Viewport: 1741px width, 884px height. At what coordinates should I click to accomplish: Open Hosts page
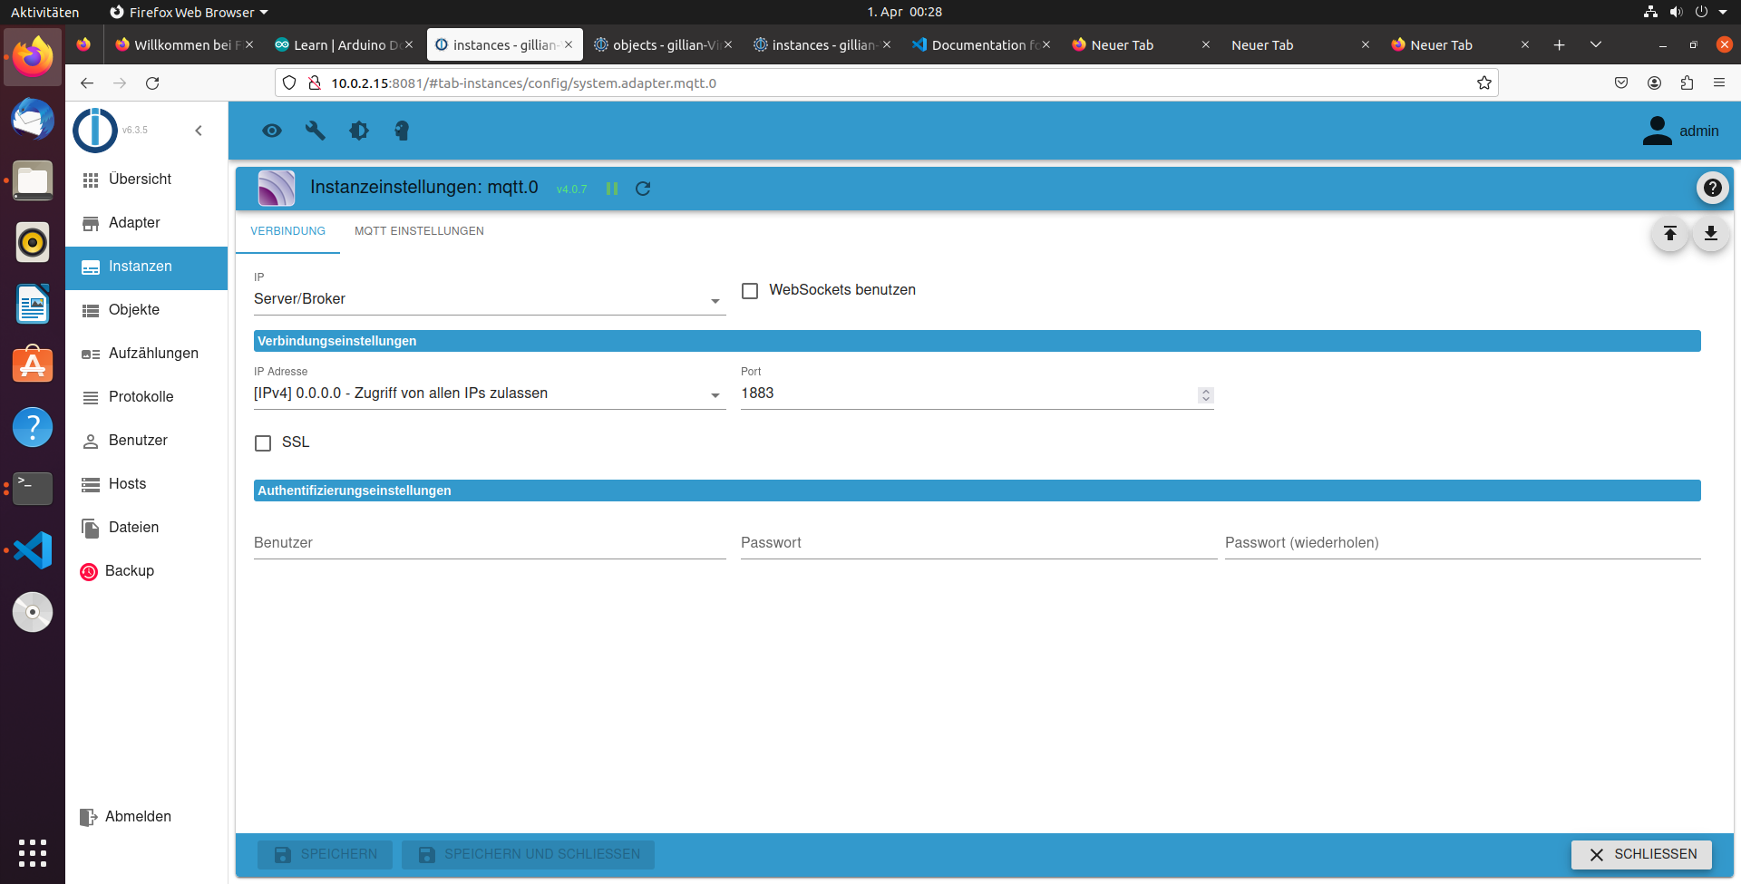(146, 484)
